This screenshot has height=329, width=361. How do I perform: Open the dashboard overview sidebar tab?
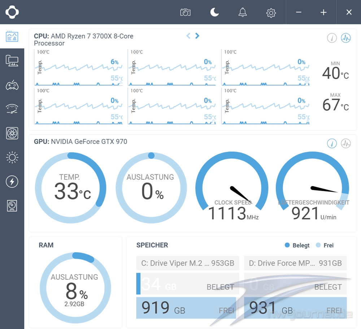12,36
